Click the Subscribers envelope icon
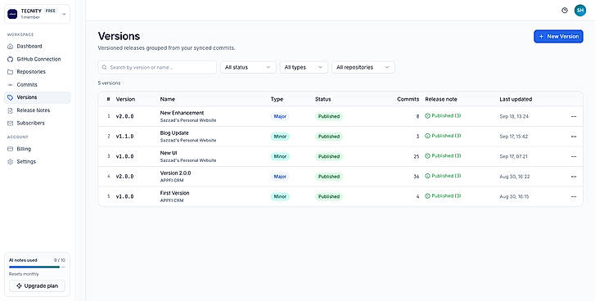Viewport: 595px width, 301px height. (11, 124)
